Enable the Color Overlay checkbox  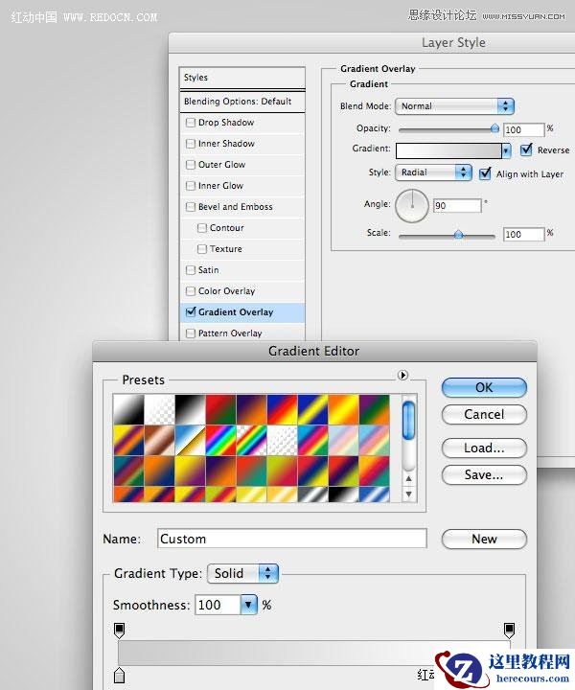tap(190, 291)
